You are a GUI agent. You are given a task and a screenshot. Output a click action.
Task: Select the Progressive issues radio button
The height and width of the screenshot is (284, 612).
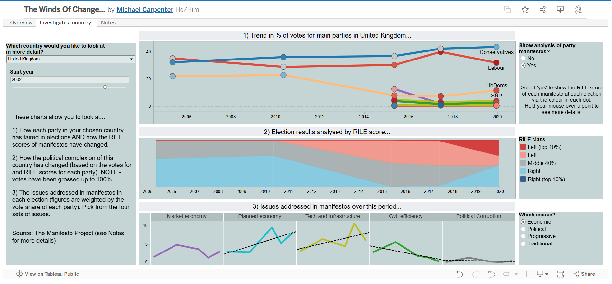pyautogui.click(x=524, y=236)
